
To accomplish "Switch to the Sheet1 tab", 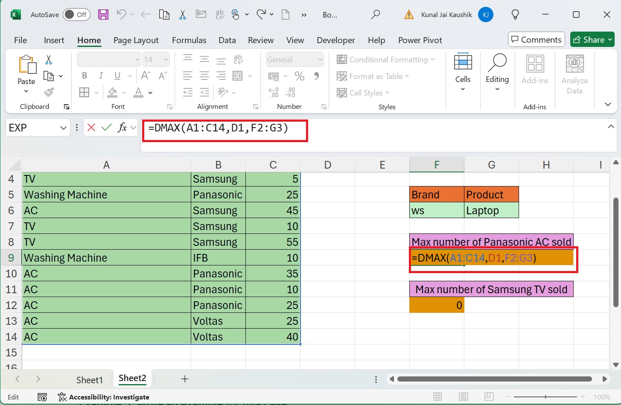I will 90,379.
